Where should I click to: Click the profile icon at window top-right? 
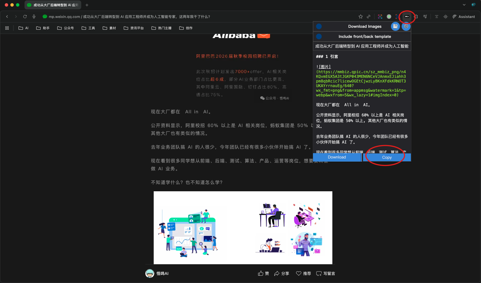(x=473, y=5)
